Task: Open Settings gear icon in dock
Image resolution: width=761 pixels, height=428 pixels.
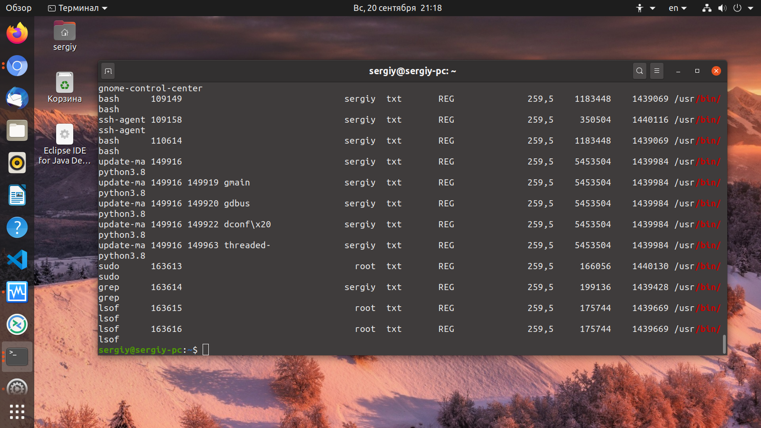Action: [x=17, y=388]
